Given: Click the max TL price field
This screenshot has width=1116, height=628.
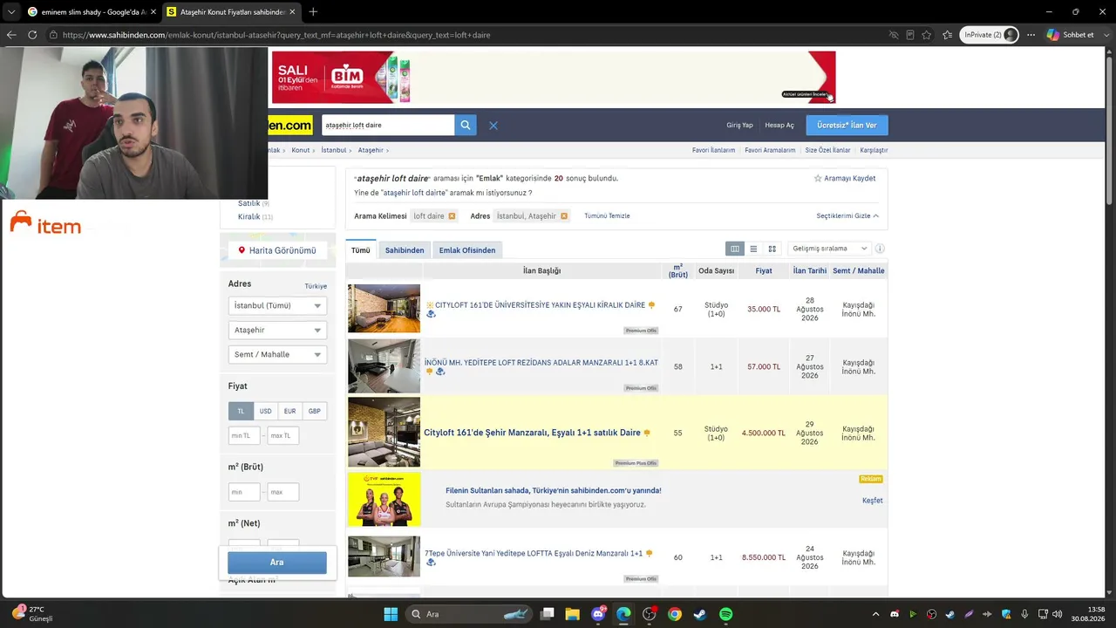Looking at the screenshot, I should click(x=282, y=435).
